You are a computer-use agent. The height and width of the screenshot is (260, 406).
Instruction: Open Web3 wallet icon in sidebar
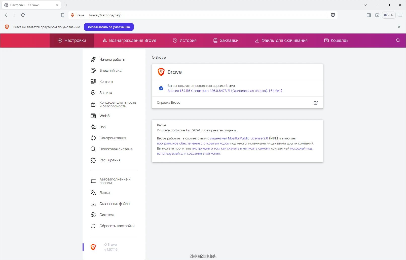click(93, 116)
